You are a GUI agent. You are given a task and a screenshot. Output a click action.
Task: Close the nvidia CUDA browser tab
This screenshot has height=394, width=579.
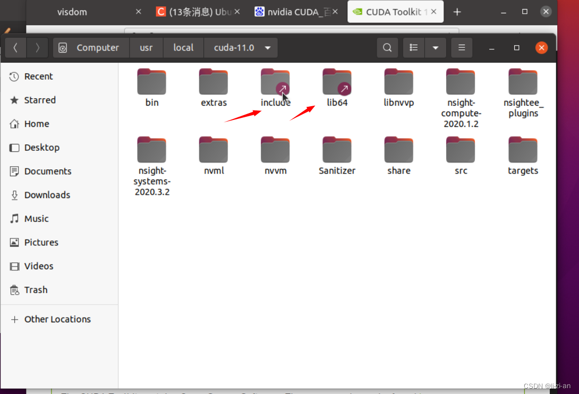tap(335, 12)
